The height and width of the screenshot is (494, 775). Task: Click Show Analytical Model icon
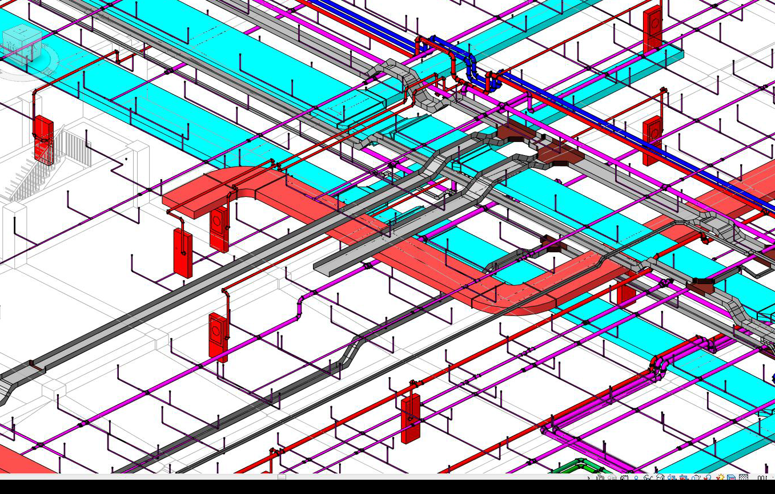(x=612, y=478)
